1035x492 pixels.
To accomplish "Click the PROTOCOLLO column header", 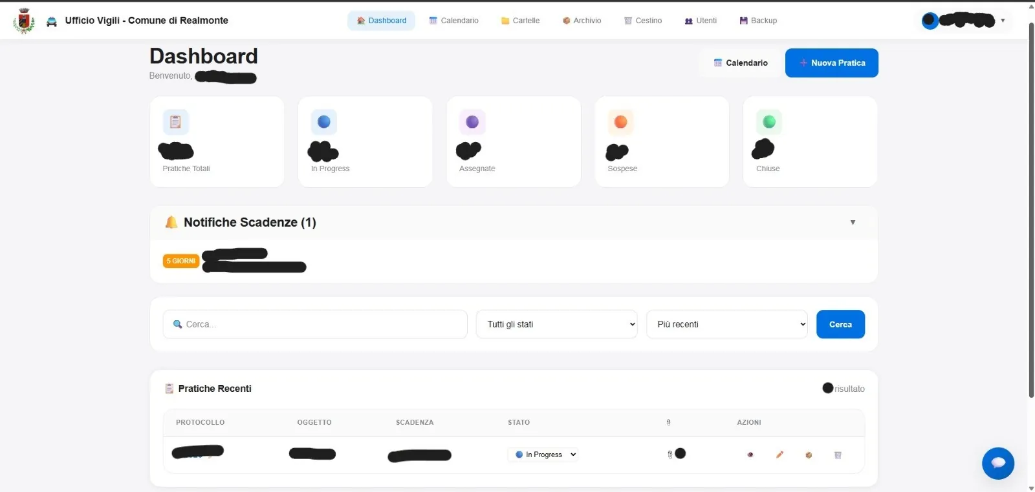I will click(201, 422).
